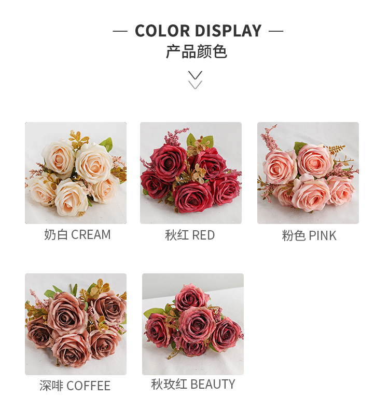Click the COLOR DISPLAY heading
The height and width of the screenshot is (410, 389).
click(198, 31)
